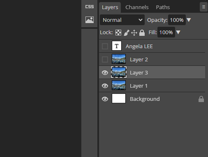Image resolution: width=208 pixels, height=157 pixels.
Task: Open the image info panel icon
Action: [89, 20]
